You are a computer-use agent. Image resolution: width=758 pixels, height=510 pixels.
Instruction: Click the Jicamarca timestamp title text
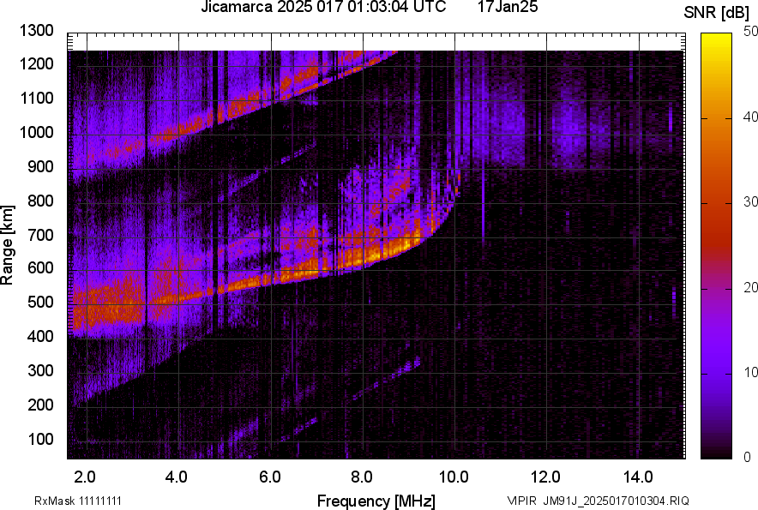(x=323, y=8)
